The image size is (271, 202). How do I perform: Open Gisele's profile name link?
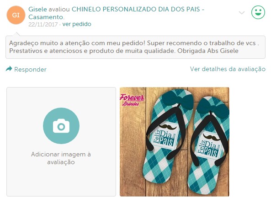pos(37,9)
